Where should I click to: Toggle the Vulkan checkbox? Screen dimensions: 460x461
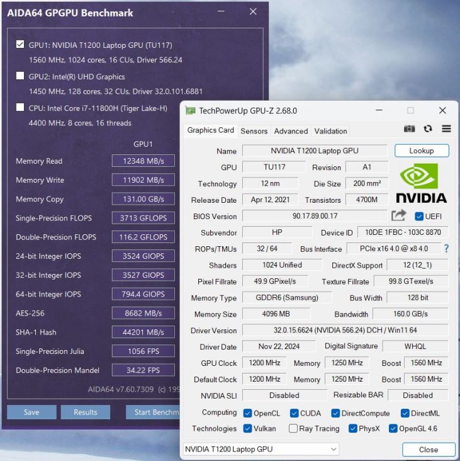[x=248, y=428]
